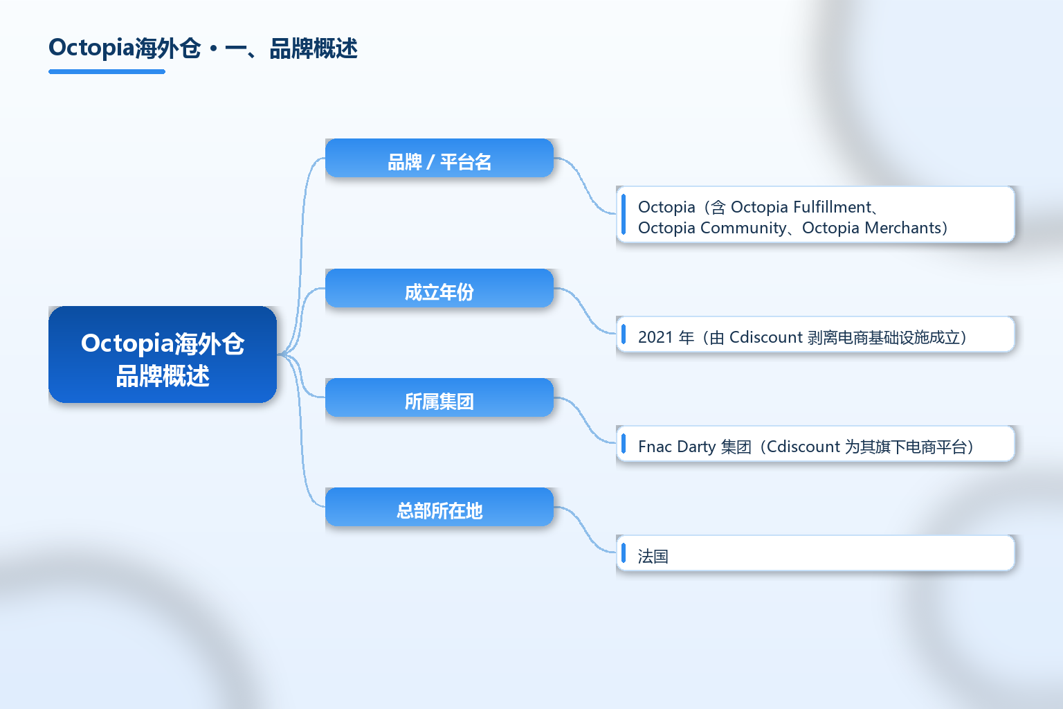Image resolution: width=1063 pixels, height=709 pixels.
Task: Choose the "所属集团" branch node
Action: [x=439, y=397]
